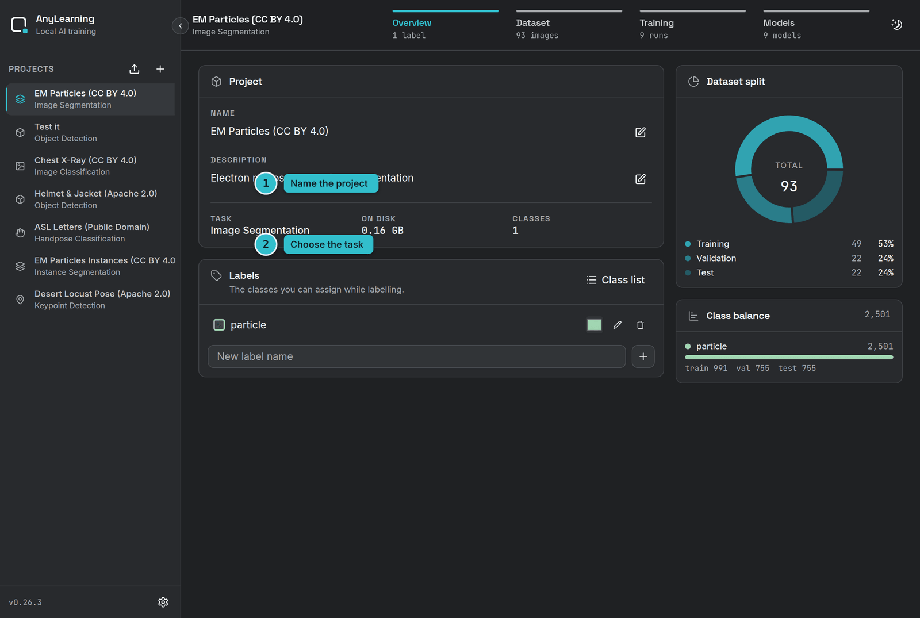Rename the particle label pencil icon
Image resolution: width=920 pixels, height=618 pixels.
click(x=618, y=325)
